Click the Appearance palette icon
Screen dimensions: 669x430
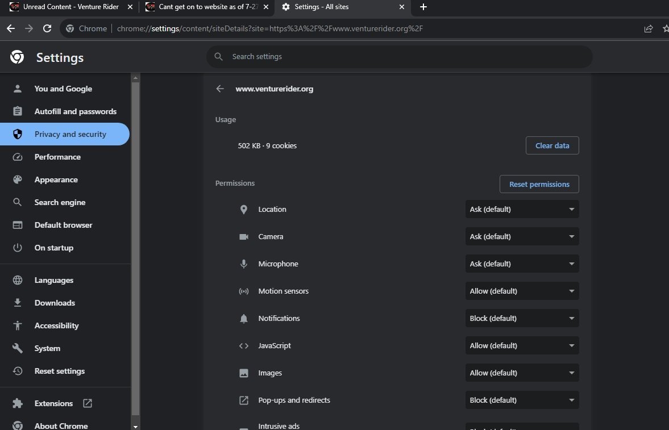coord(18,179)
